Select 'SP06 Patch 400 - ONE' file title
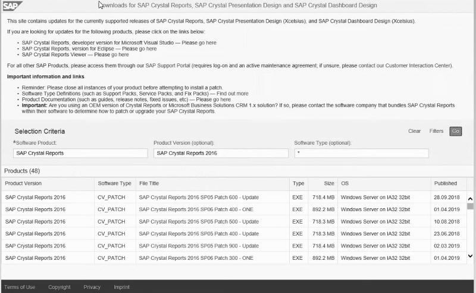The height and width of the screenshot is (293, 476). pos(196,209)
